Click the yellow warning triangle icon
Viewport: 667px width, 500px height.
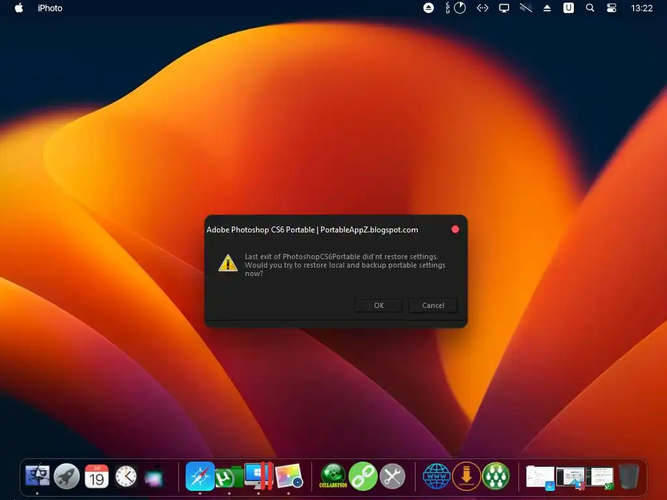click(x=228, y=263)
